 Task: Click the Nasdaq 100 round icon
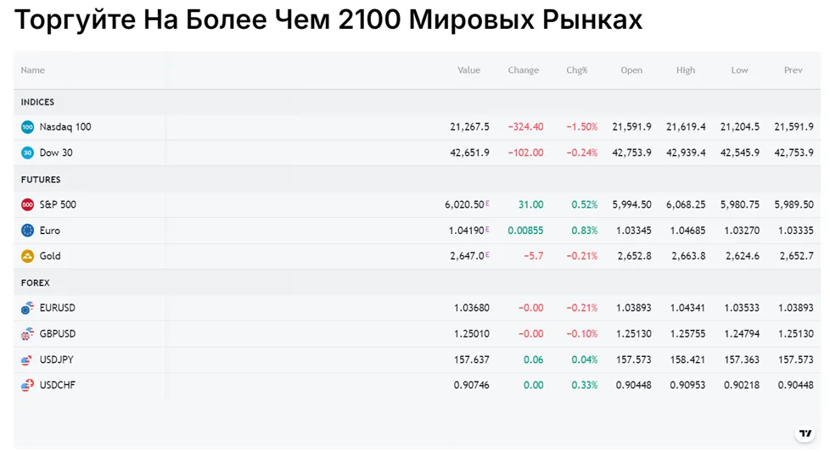27,127
